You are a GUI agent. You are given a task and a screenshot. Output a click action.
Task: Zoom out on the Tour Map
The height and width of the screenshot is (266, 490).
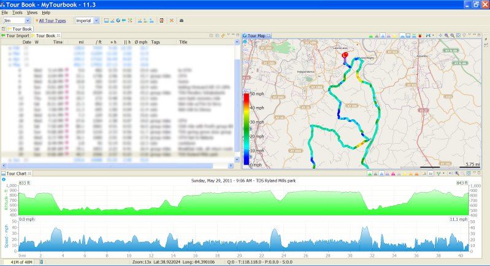[x=452, y=35]
